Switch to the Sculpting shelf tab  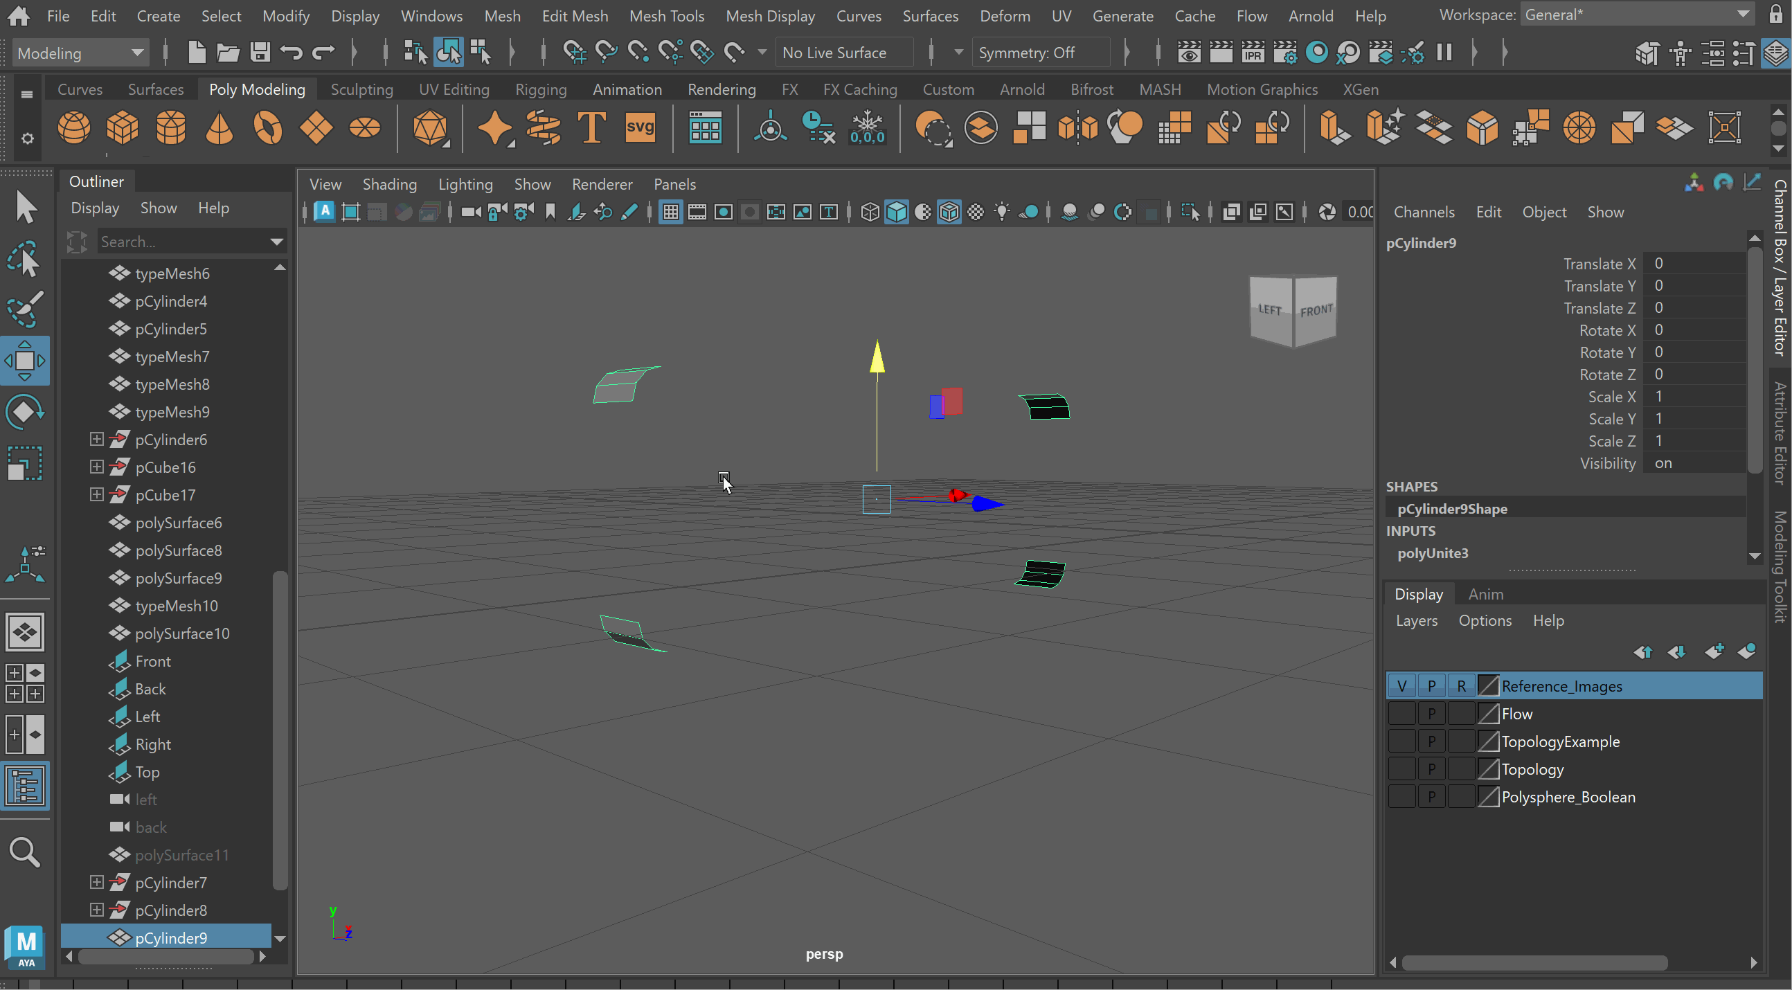[361, 90]
